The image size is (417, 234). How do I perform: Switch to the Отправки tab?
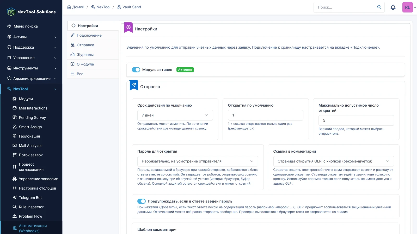pos(93,45)
